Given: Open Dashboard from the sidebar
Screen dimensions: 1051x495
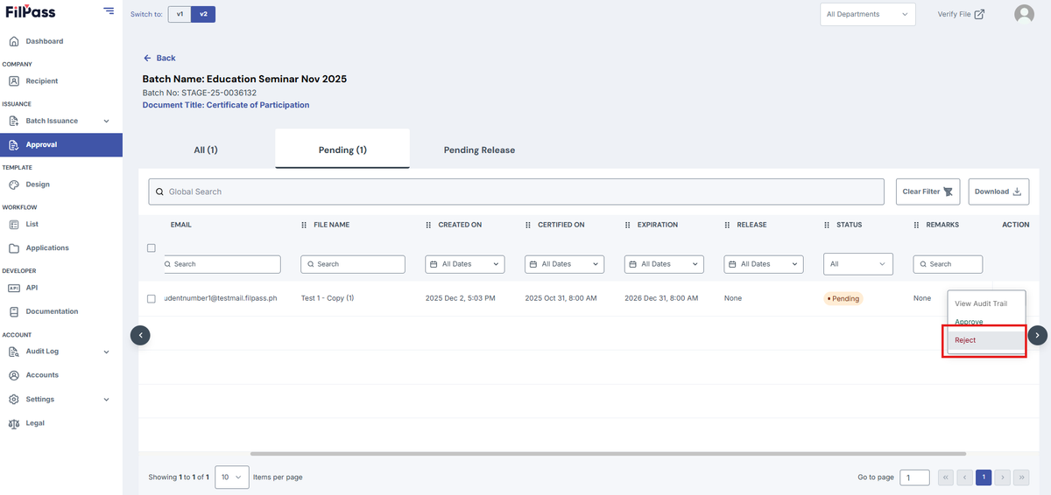Looking at the screenshot, I should click(44, 41).
